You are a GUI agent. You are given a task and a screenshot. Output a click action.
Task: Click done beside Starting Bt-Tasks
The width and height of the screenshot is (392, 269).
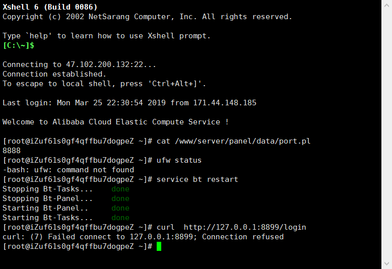tap(120, 218)
